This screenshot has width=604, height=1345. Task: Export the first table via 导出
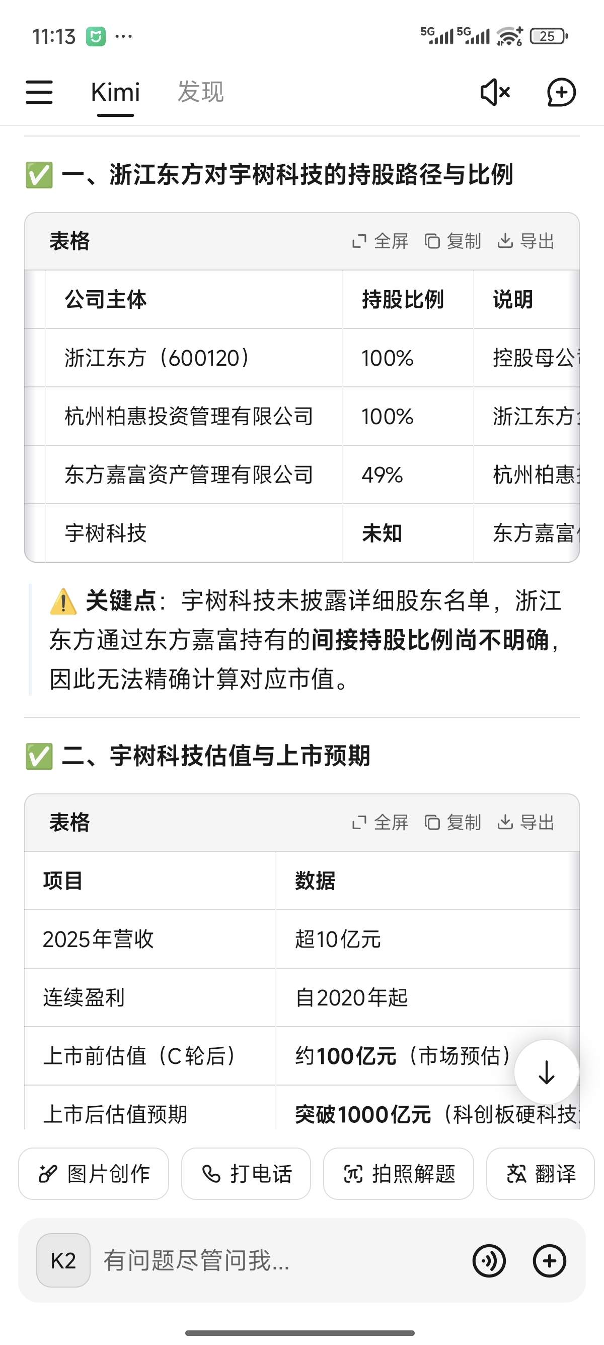click(525, 241)
